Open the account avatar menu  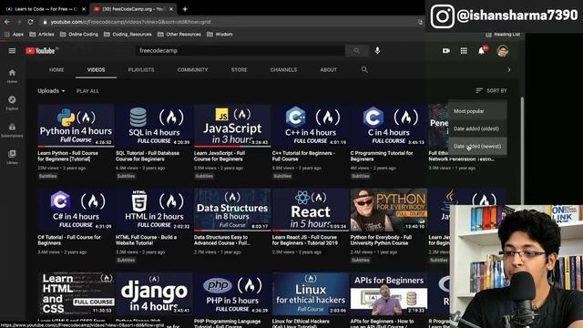pyautogui.click(x=502, y=51)
